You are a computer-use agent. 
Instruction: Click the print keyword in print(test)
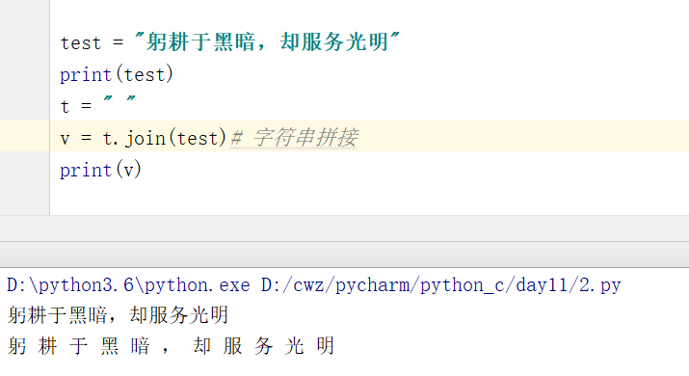tap(86, 75)
